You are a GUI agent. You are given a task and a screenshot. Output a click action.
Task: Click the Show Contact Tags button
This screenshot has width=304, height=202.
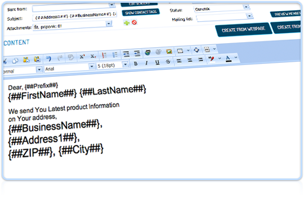tap(141, 12)
